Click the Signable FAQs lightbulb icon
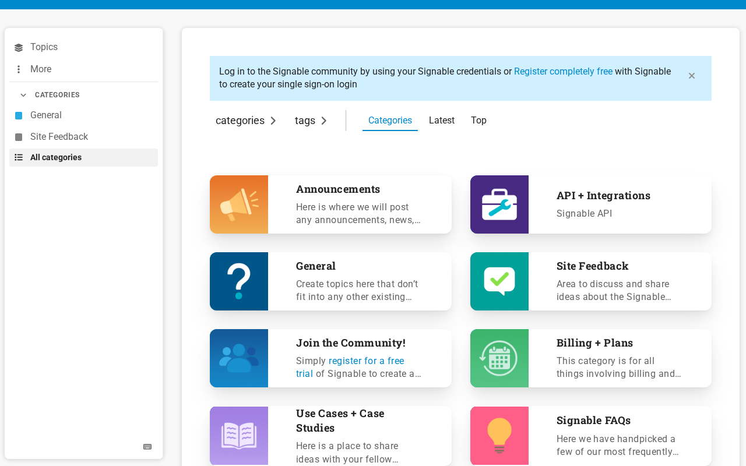 pos(499,436)
